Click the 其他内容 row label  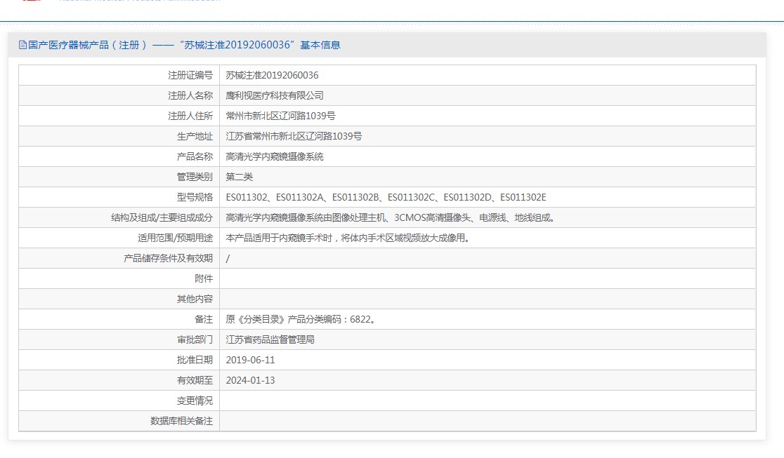point(195,299)
